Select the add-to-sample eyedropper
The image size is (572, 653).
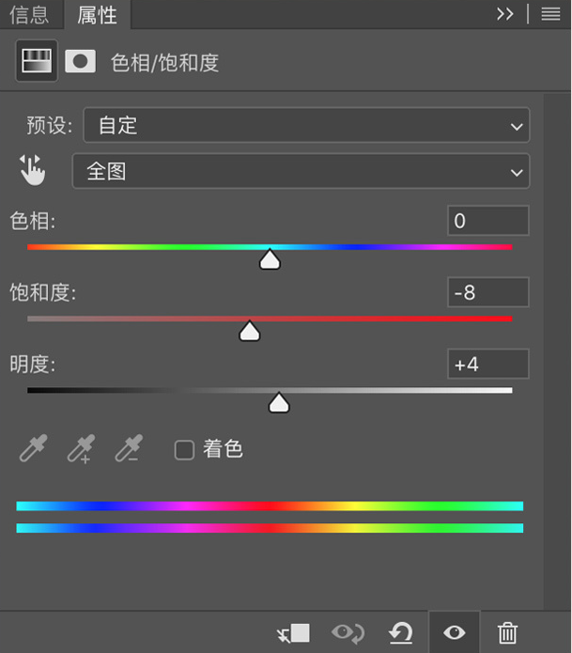[x=81, y=448]
